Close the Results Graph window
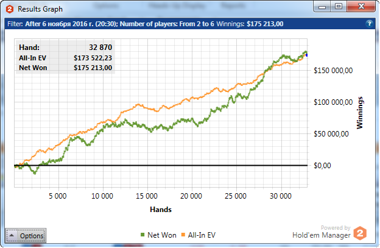Screen dimensions: 380x248 [x=361, y=7]
